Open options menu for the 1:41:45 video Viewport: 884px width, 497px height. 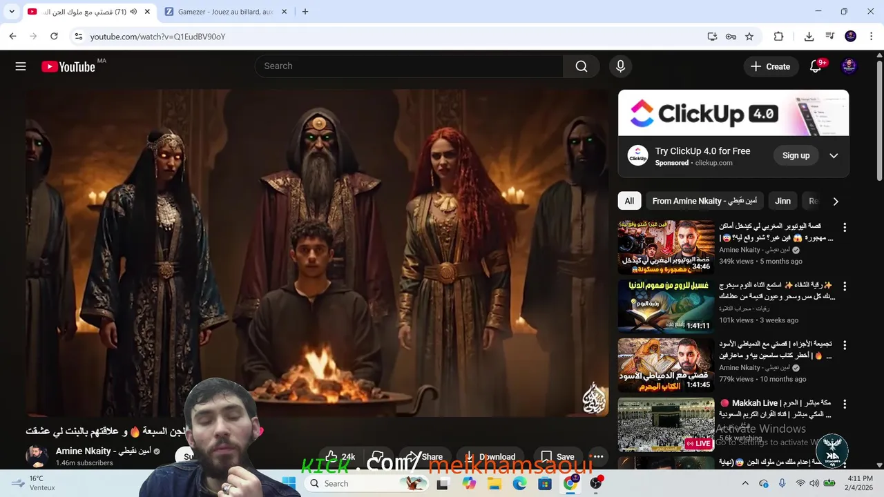844,344
